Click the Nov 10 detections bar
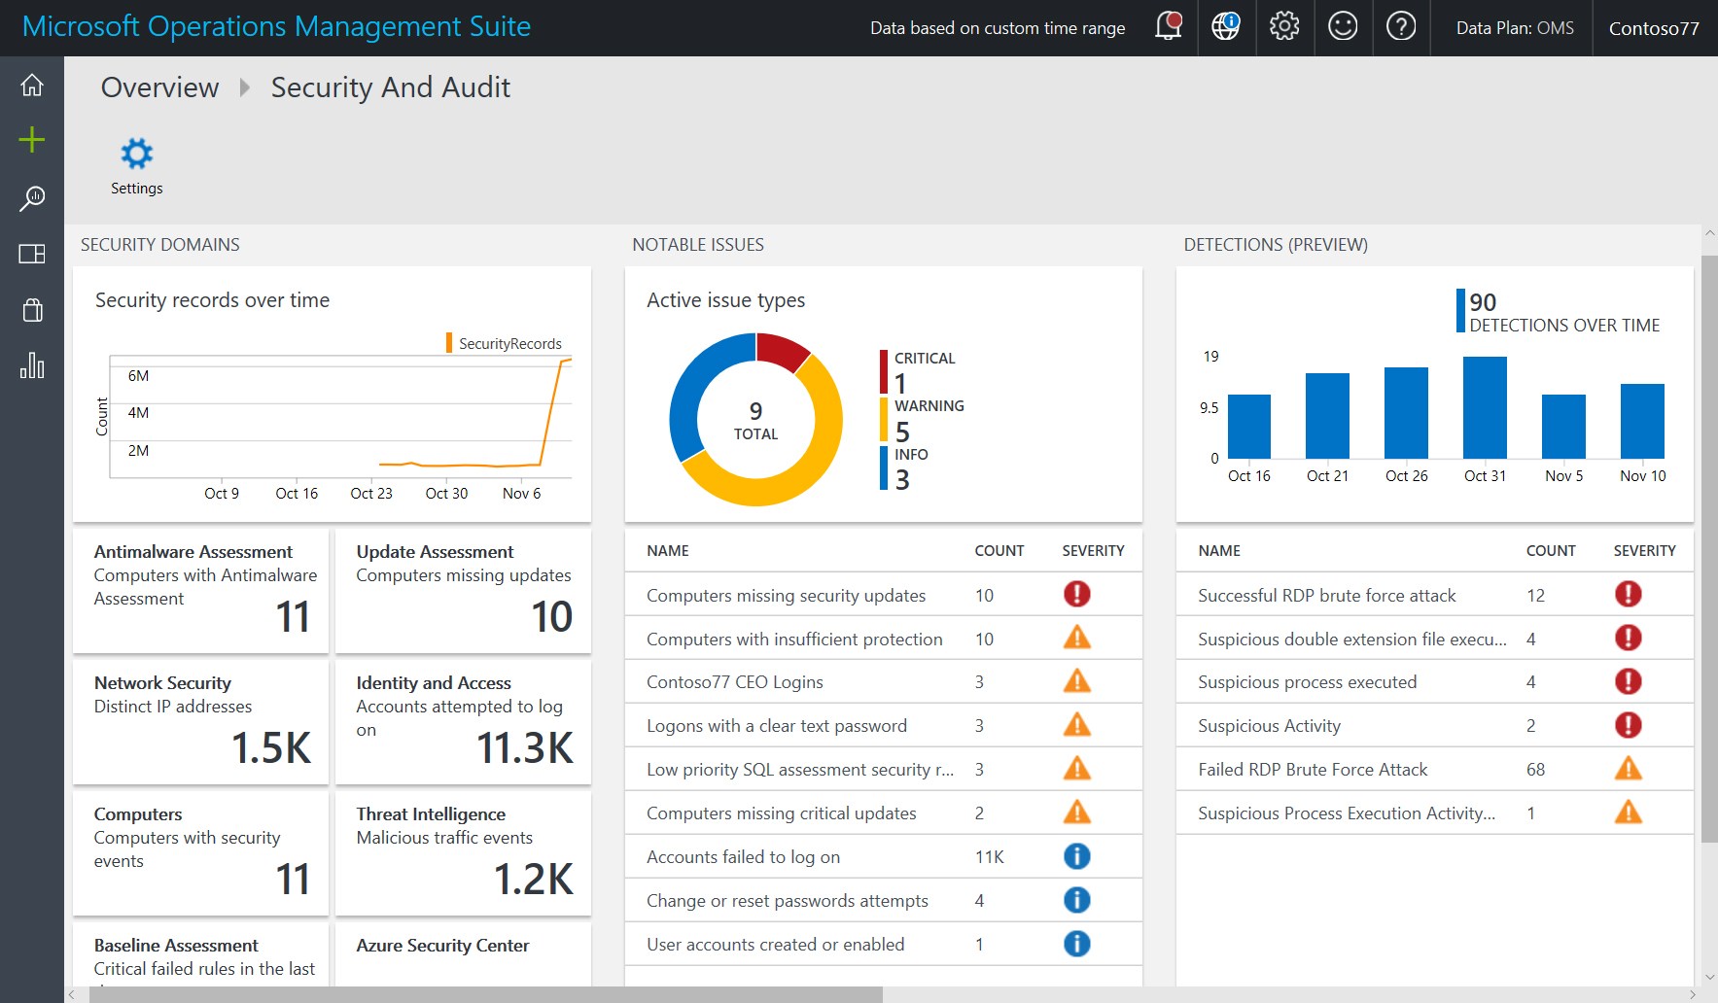 pyautogui.click(x=1642, y=421)
